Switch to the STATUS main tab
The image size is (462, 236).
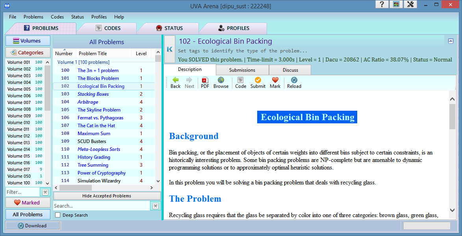pyautogui.click(x=169, y=28)
